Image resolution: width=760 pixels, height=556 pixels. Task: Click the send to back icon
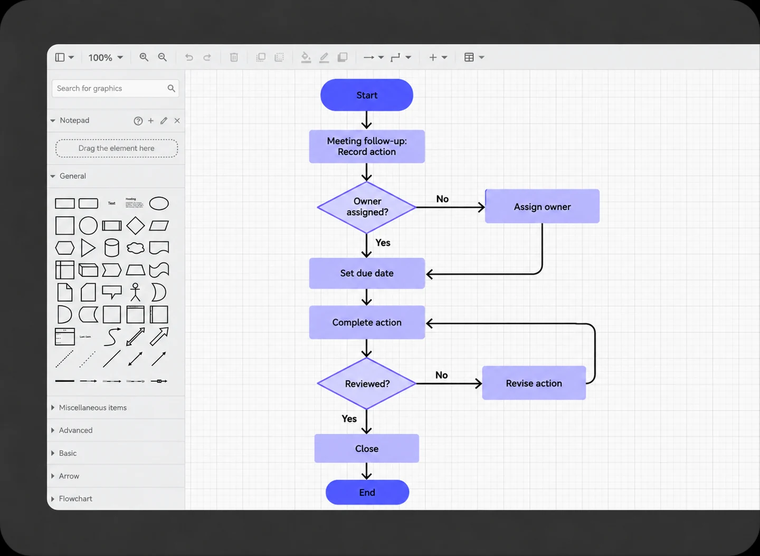[x=279, y=57]
